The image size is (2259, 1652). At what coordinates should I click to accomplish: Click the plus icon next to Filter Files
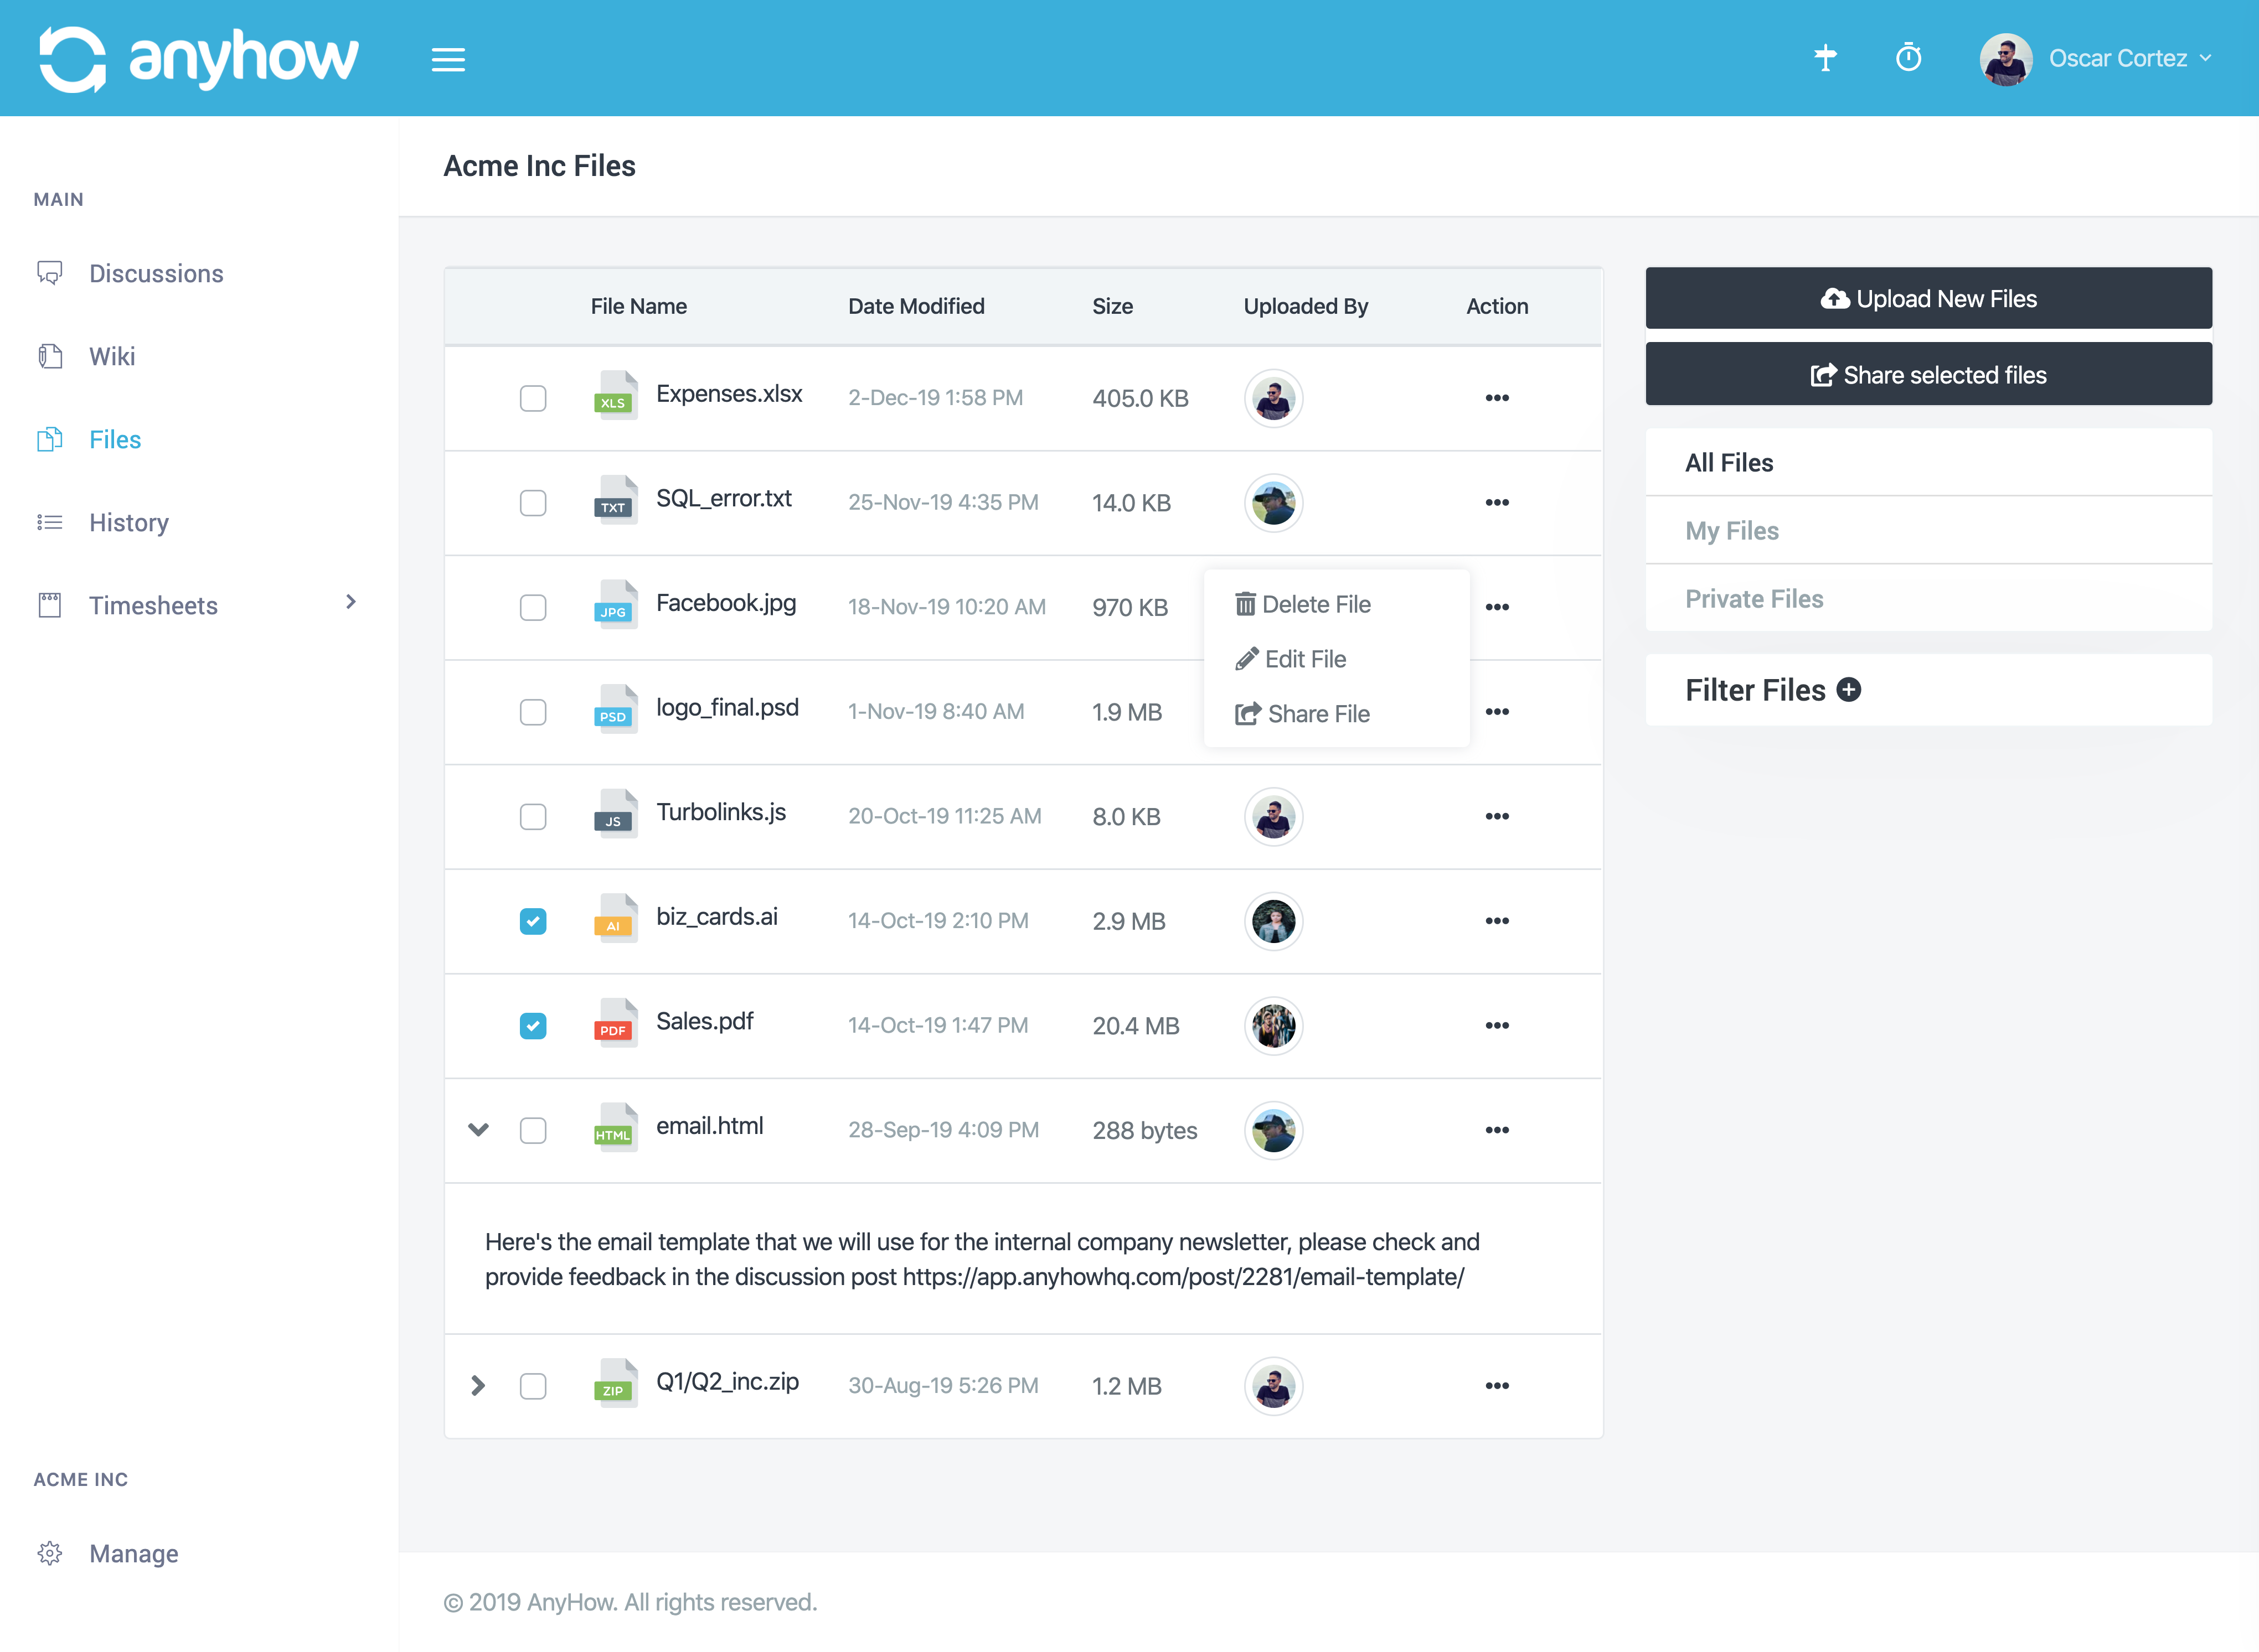pos(1849,690)
